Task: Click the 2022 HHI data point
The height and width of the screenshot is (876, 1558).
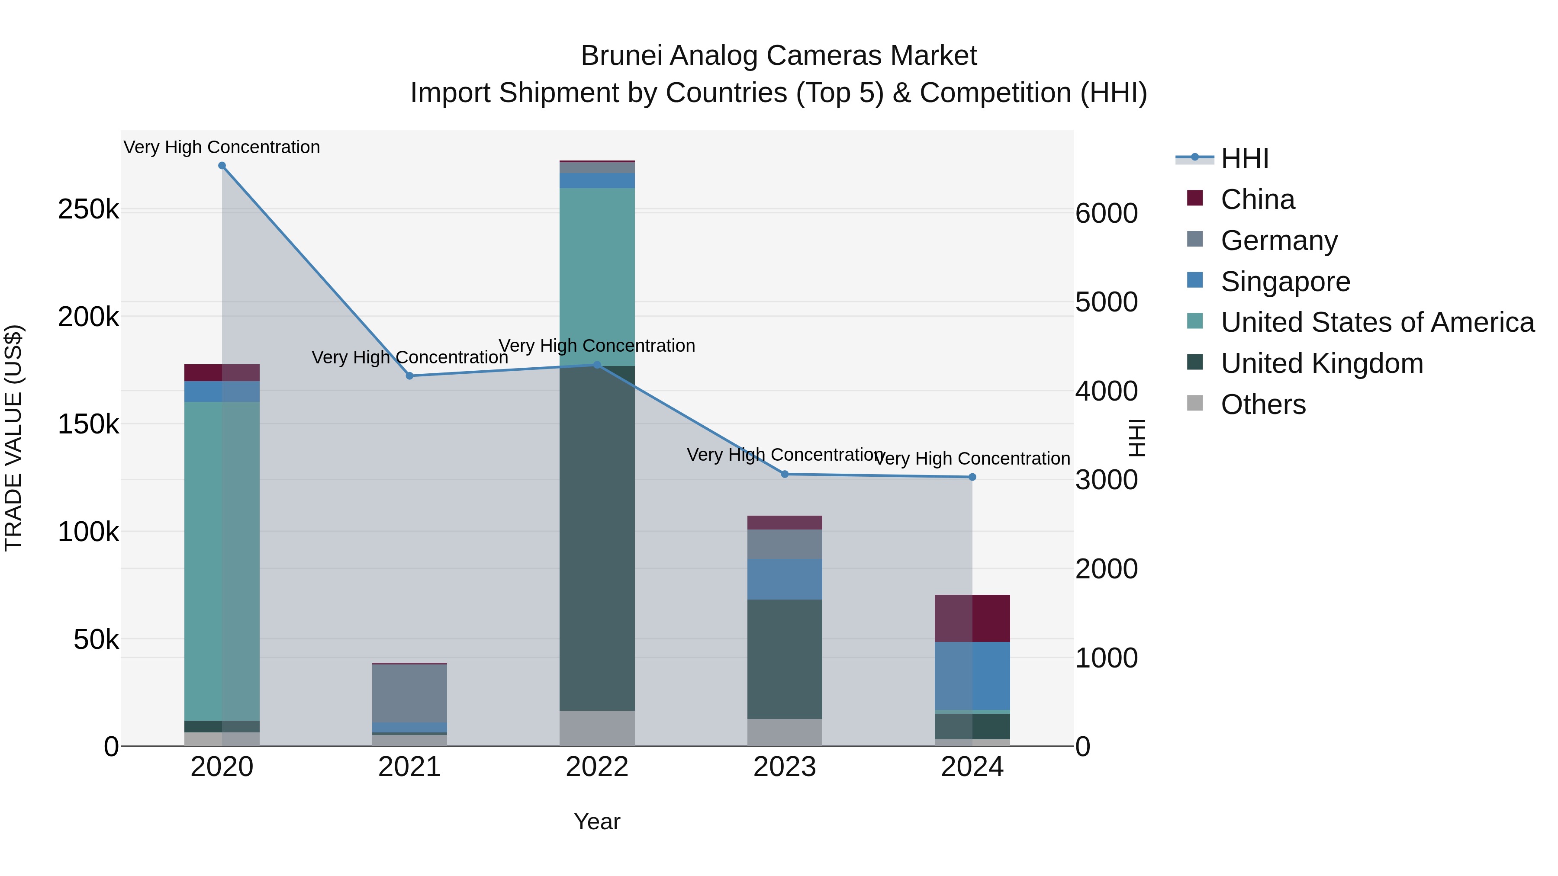Action: (597, 365)
